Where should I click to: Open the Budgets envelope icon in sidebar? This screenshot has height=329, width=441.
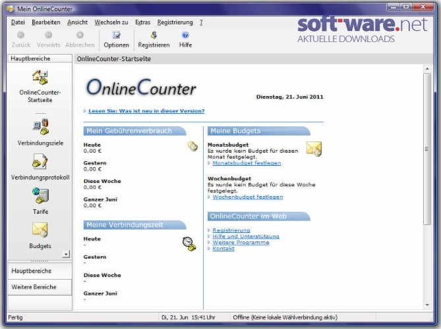[40, 230]
